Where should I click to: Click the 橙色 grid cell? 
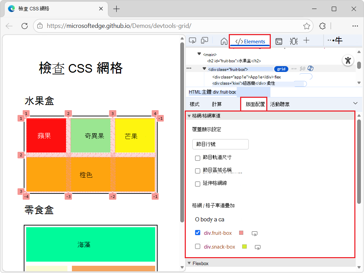pyautogui.click(x=90, y=175)
